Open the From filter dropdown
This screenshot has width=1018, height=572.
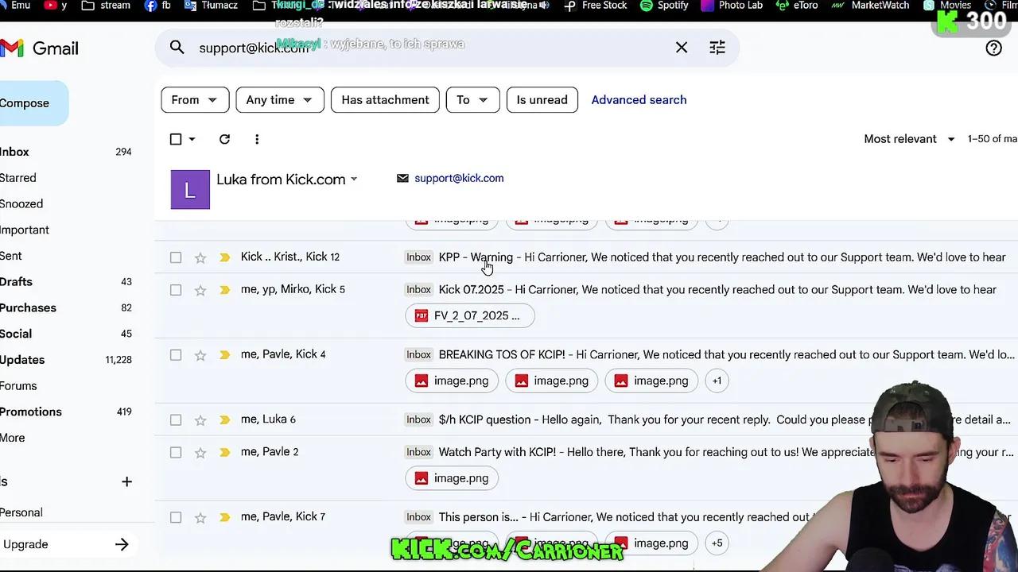[195, 100]
